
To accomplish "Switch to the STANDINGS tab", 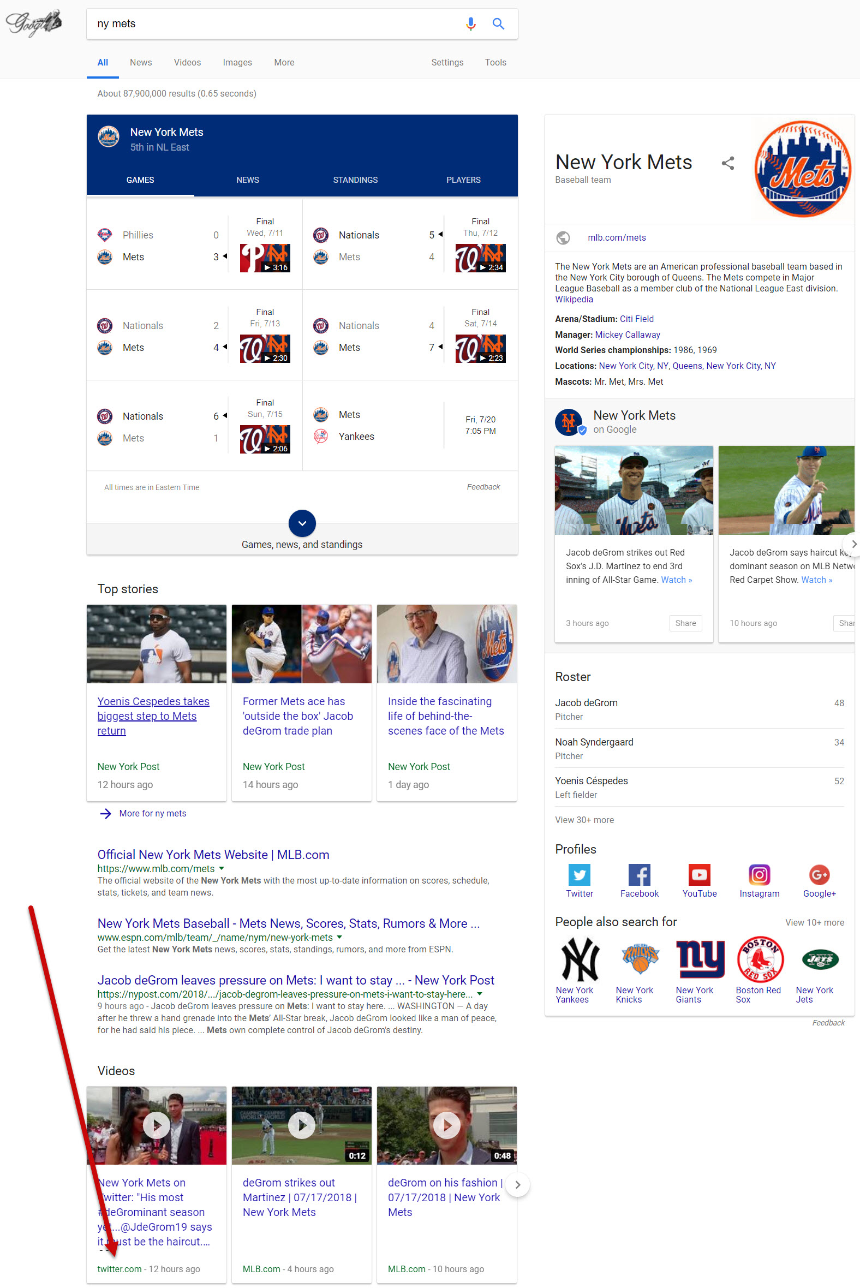I will [x=355, y=180].
